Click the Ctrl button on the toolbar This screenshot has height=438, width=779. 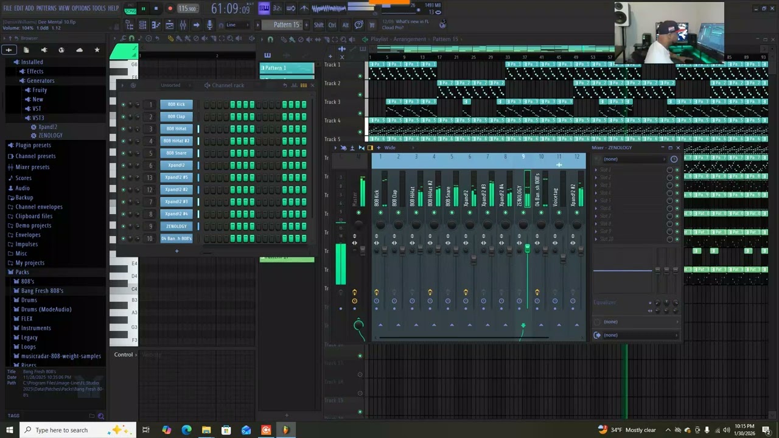click(332, 25)
